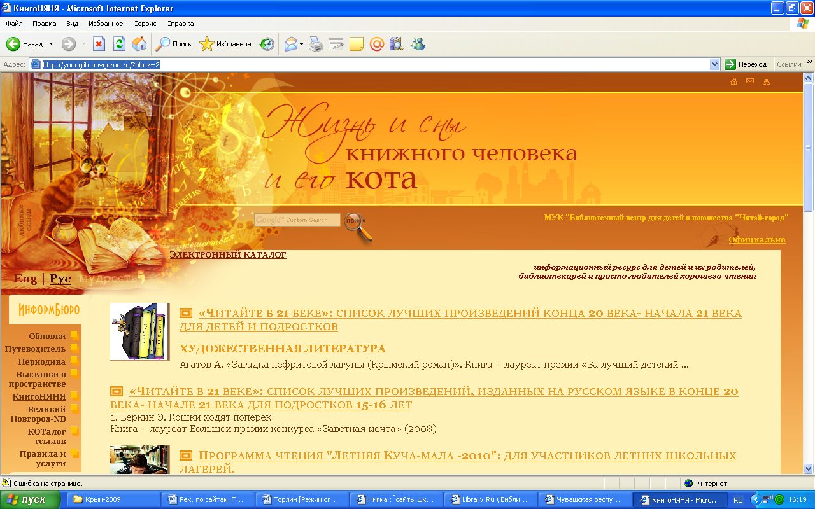Open the Файл menu
The image size is (815, 509).
[15, 24]
